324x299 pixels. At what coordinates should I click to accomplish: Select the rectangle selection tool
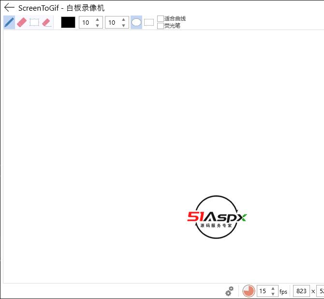[x=34, y=22]
